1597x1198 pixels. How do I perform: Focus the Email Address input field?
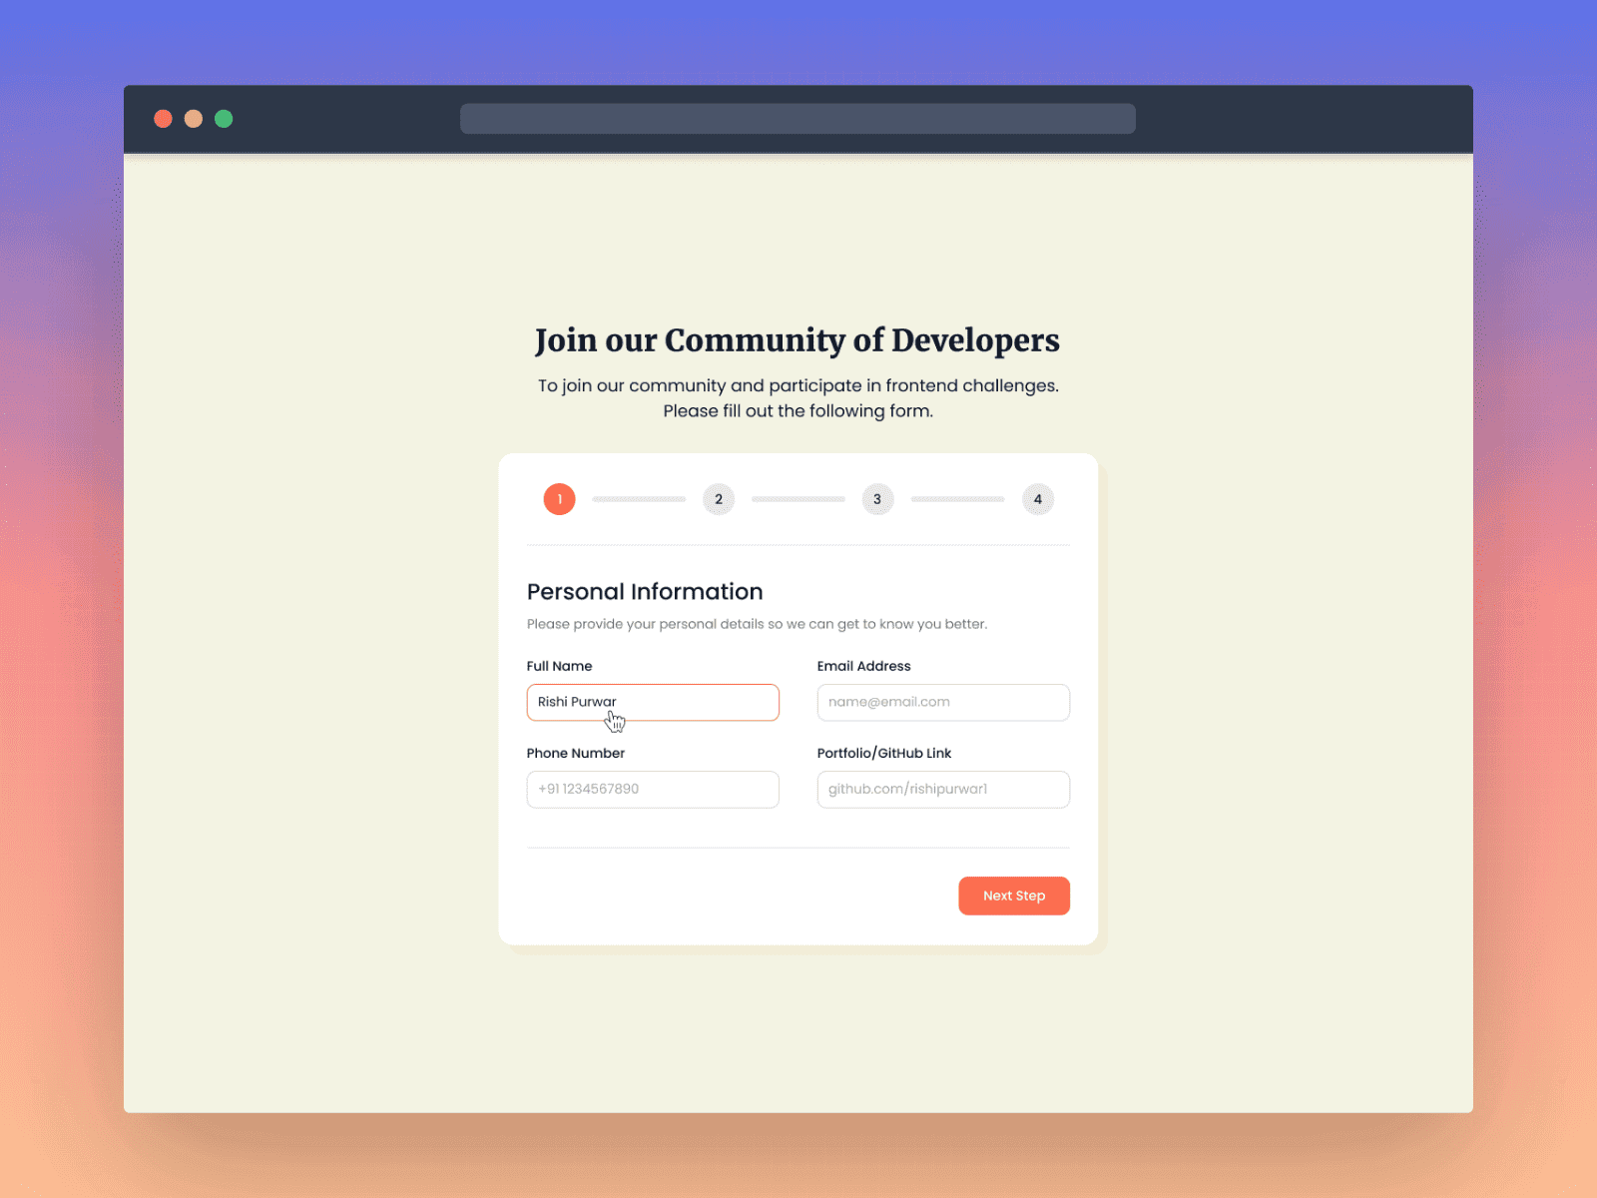tap(942, 702)
